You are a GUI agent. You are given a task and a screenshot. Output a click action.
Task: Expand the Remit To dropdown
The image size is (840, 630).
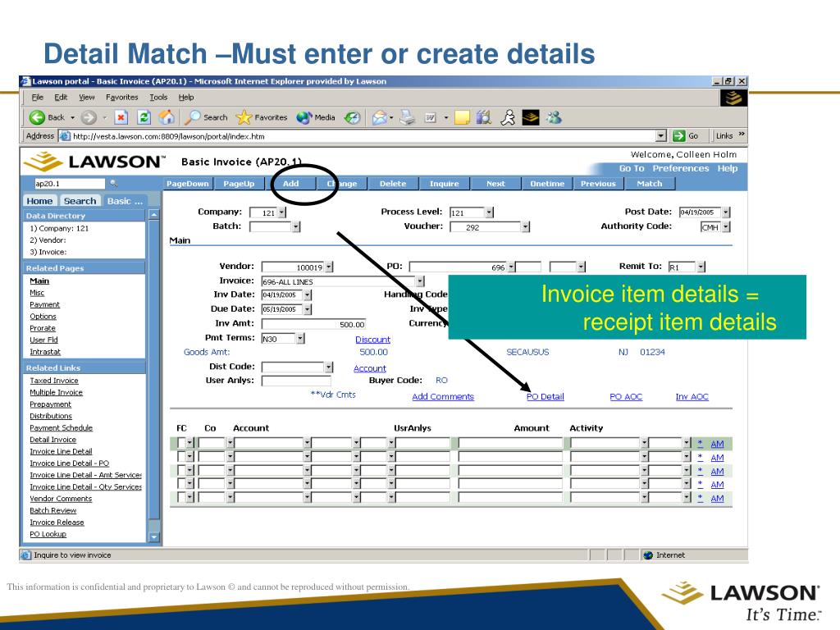(x=701, y=267)
